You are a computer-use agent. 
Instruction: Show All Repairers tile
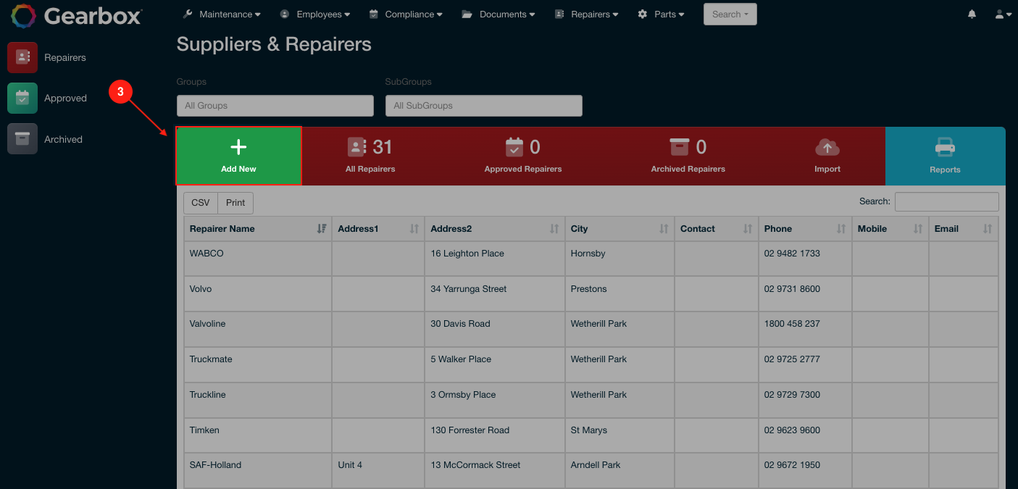pyautogui.click(x=370, y=156)
